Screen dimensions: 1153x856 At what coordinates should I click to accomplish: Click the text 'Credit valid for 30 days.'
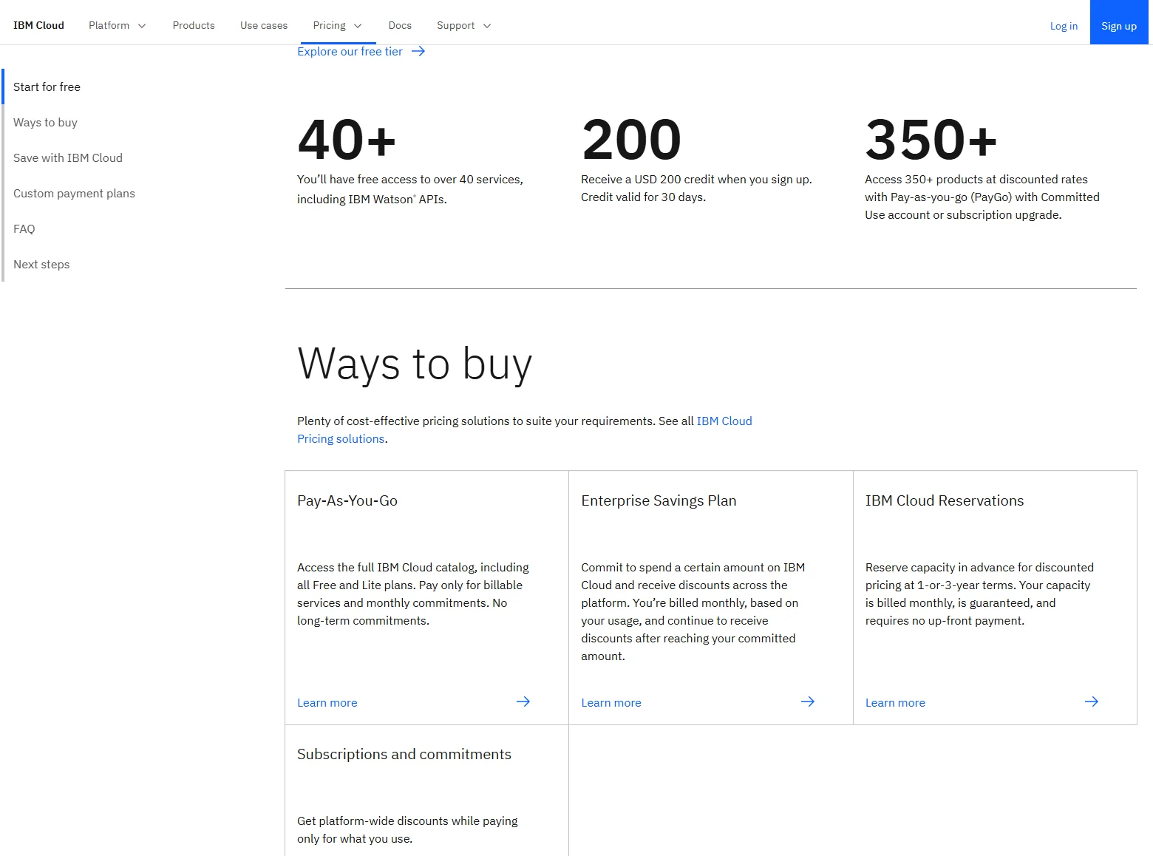tap(643, 197)
